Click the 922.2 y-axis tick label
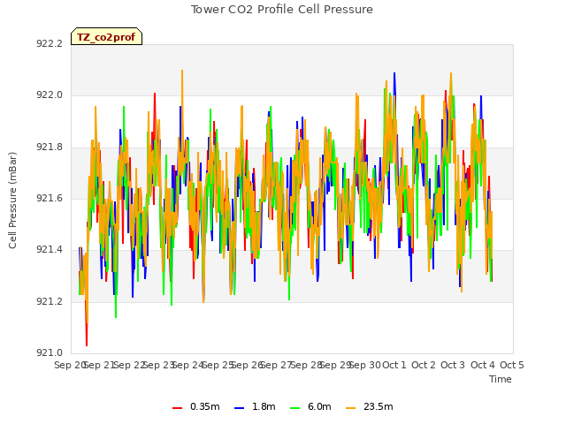The height and width of the screenshot is (424, 566). (50, 43)
